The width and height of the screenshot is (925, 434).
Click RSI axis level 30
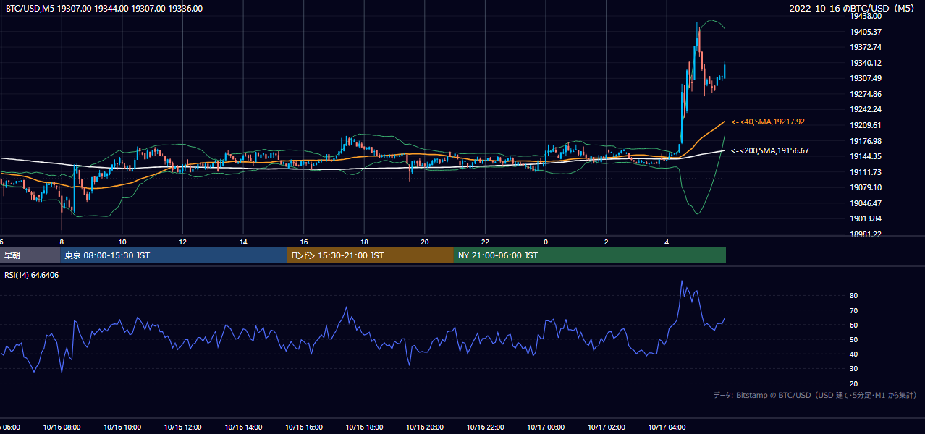click(854, 368)
